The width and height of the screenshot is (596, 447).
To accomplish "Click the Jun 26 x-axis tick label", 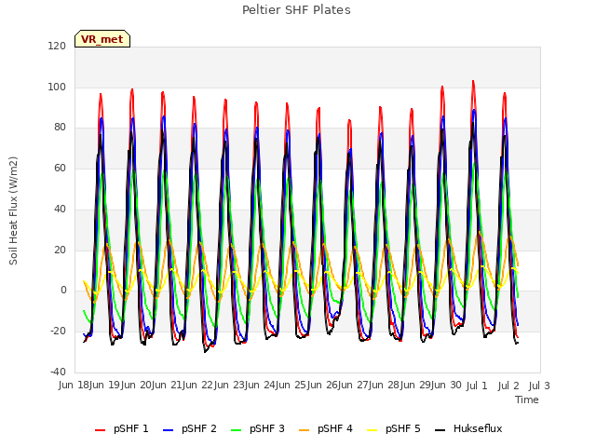I will click(x=323, y=386).
